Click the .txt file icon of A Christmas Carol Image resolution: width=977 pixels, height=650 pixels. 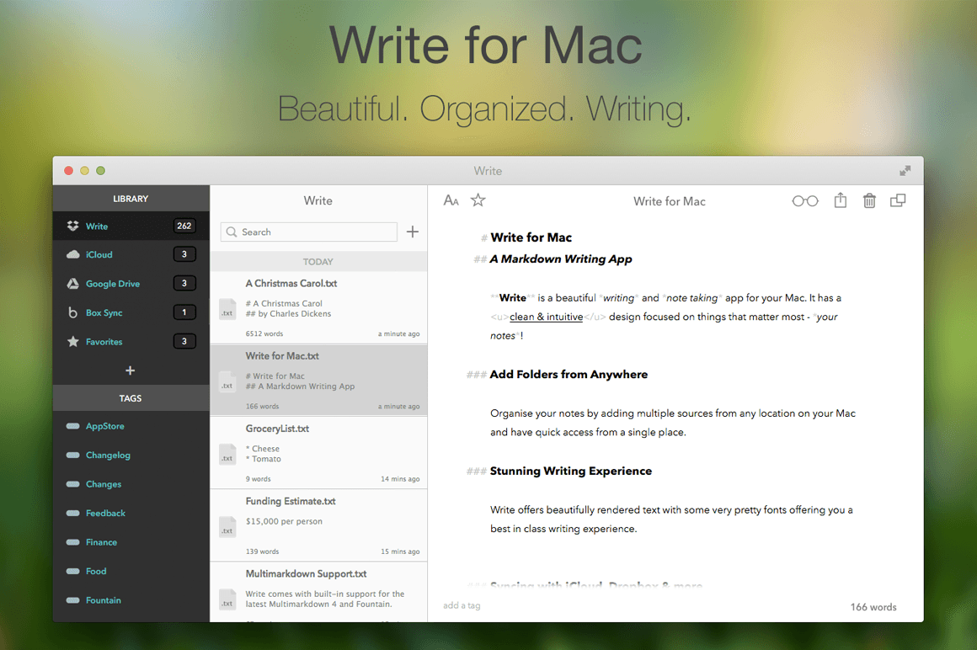tap(227, 309)
